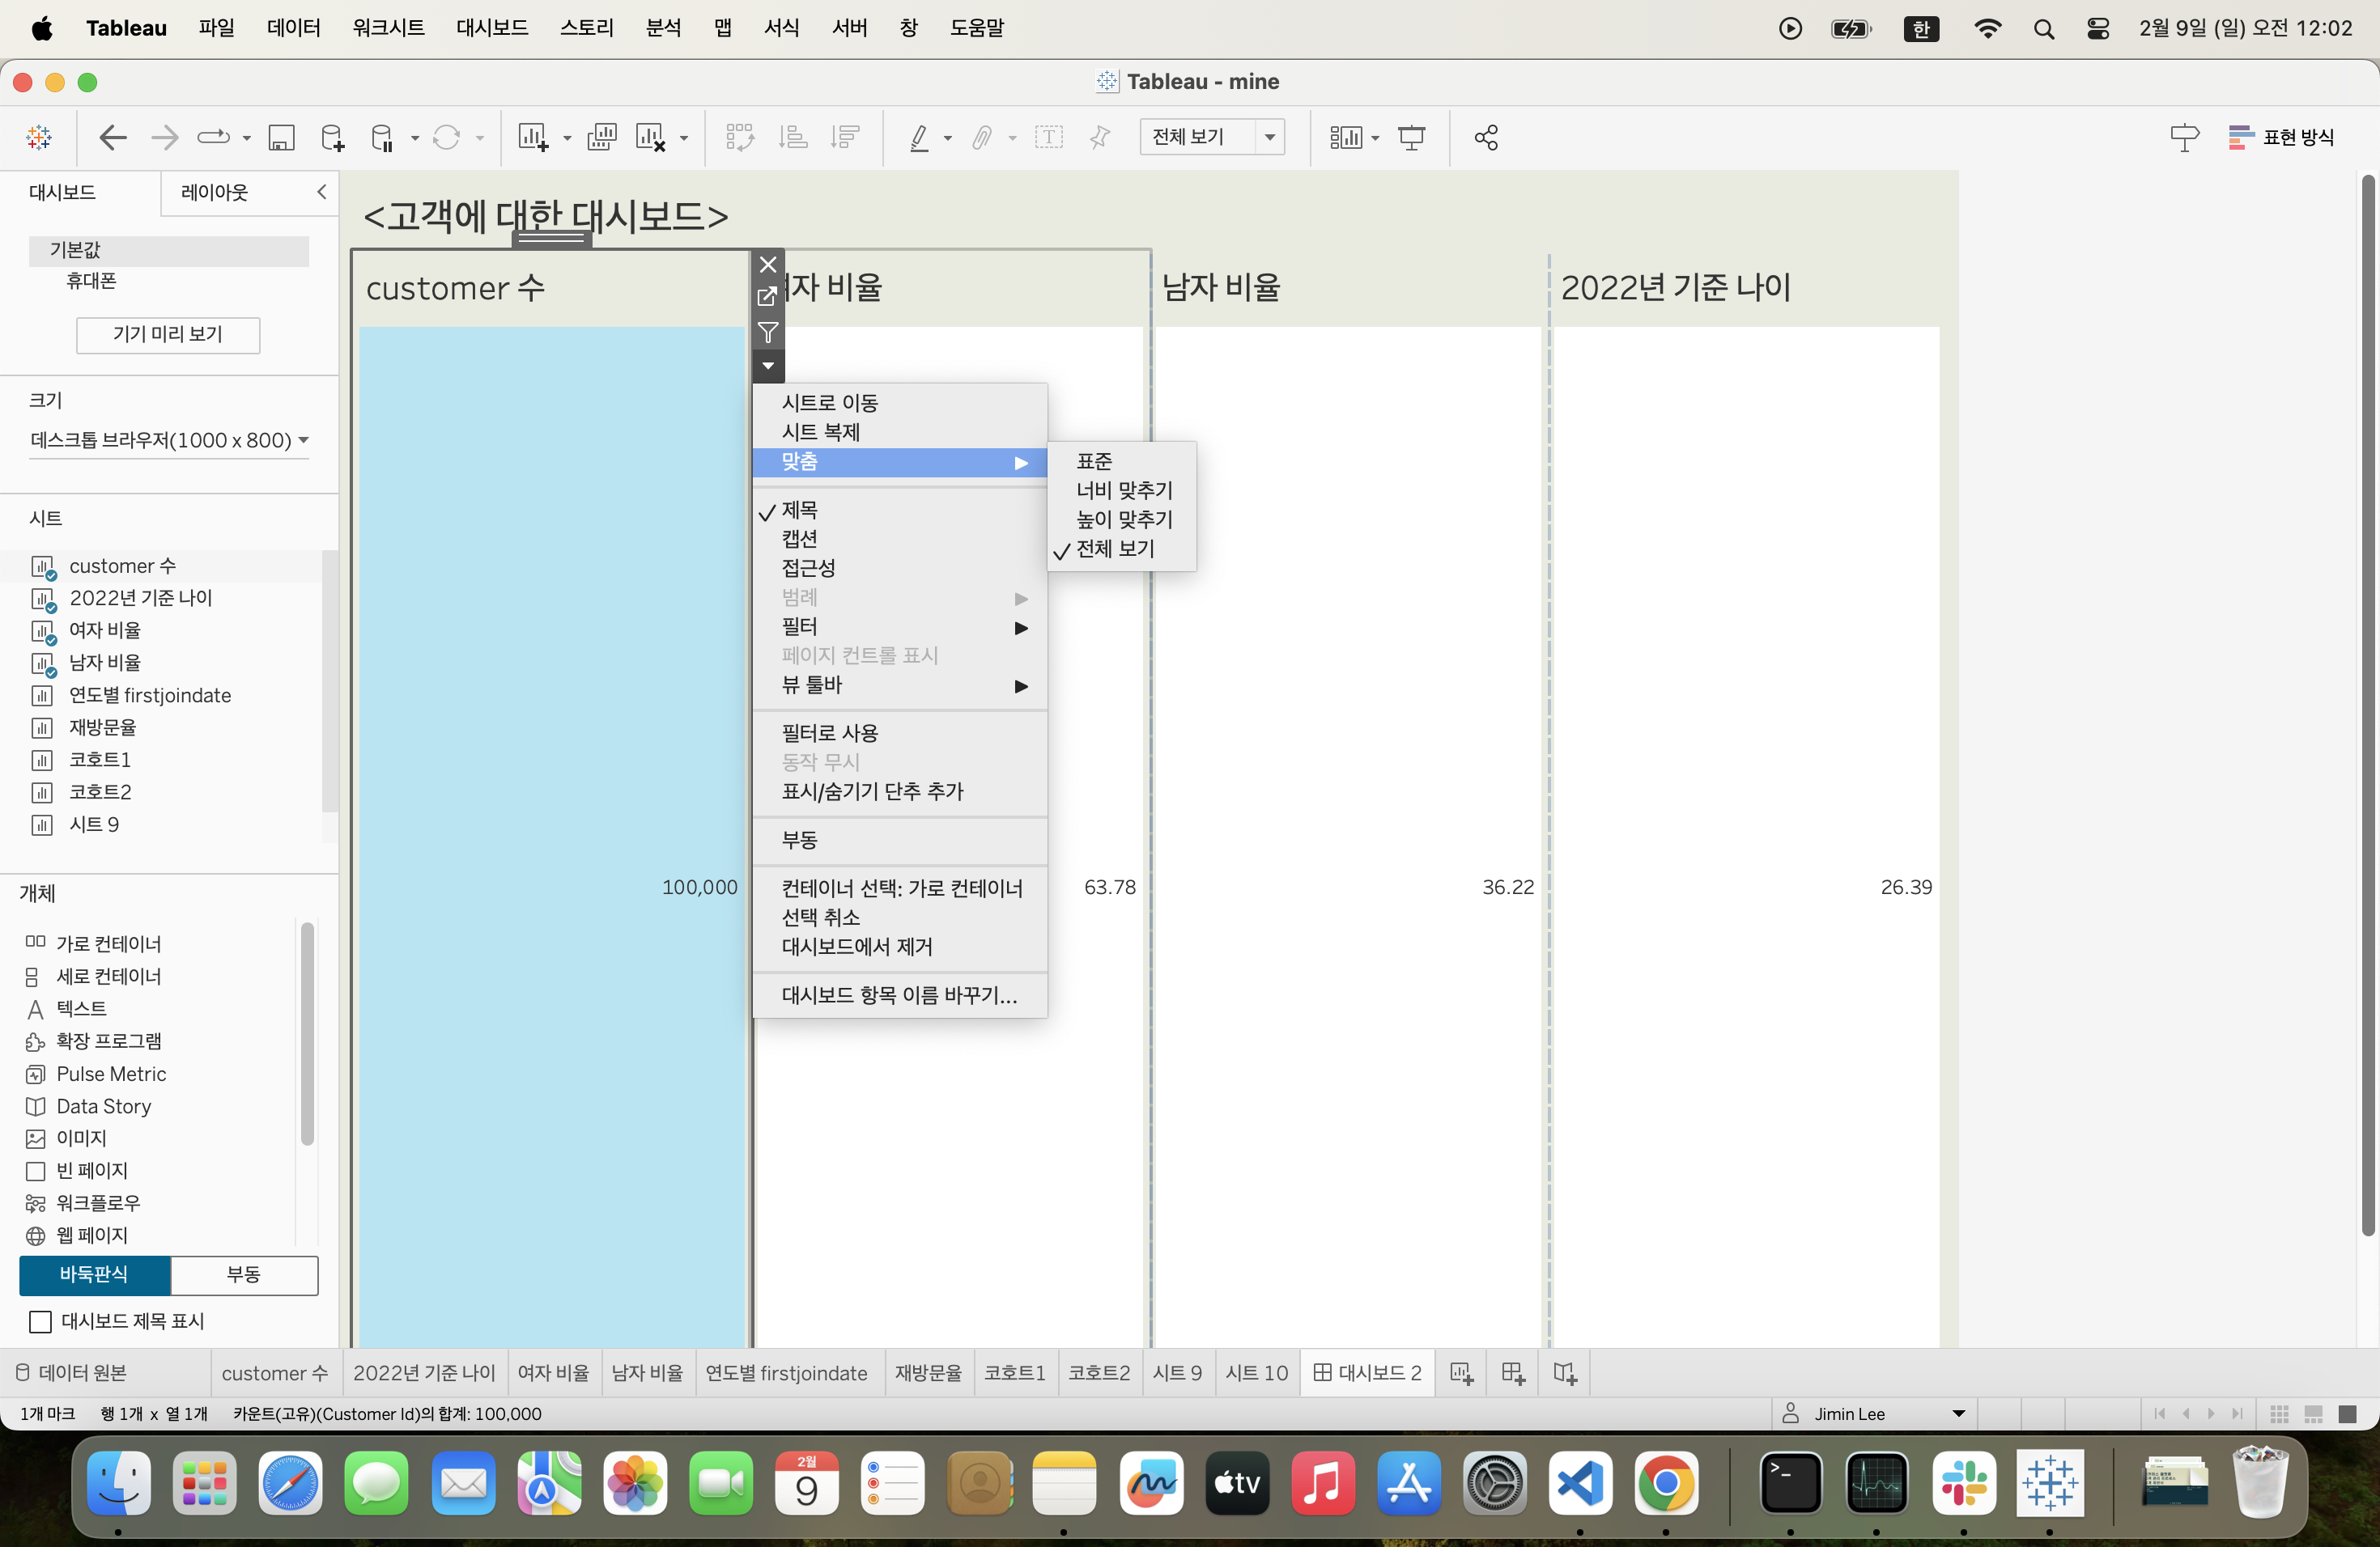
Task: Click the objects list scrollbar
Action: (x=307, y=1034)
